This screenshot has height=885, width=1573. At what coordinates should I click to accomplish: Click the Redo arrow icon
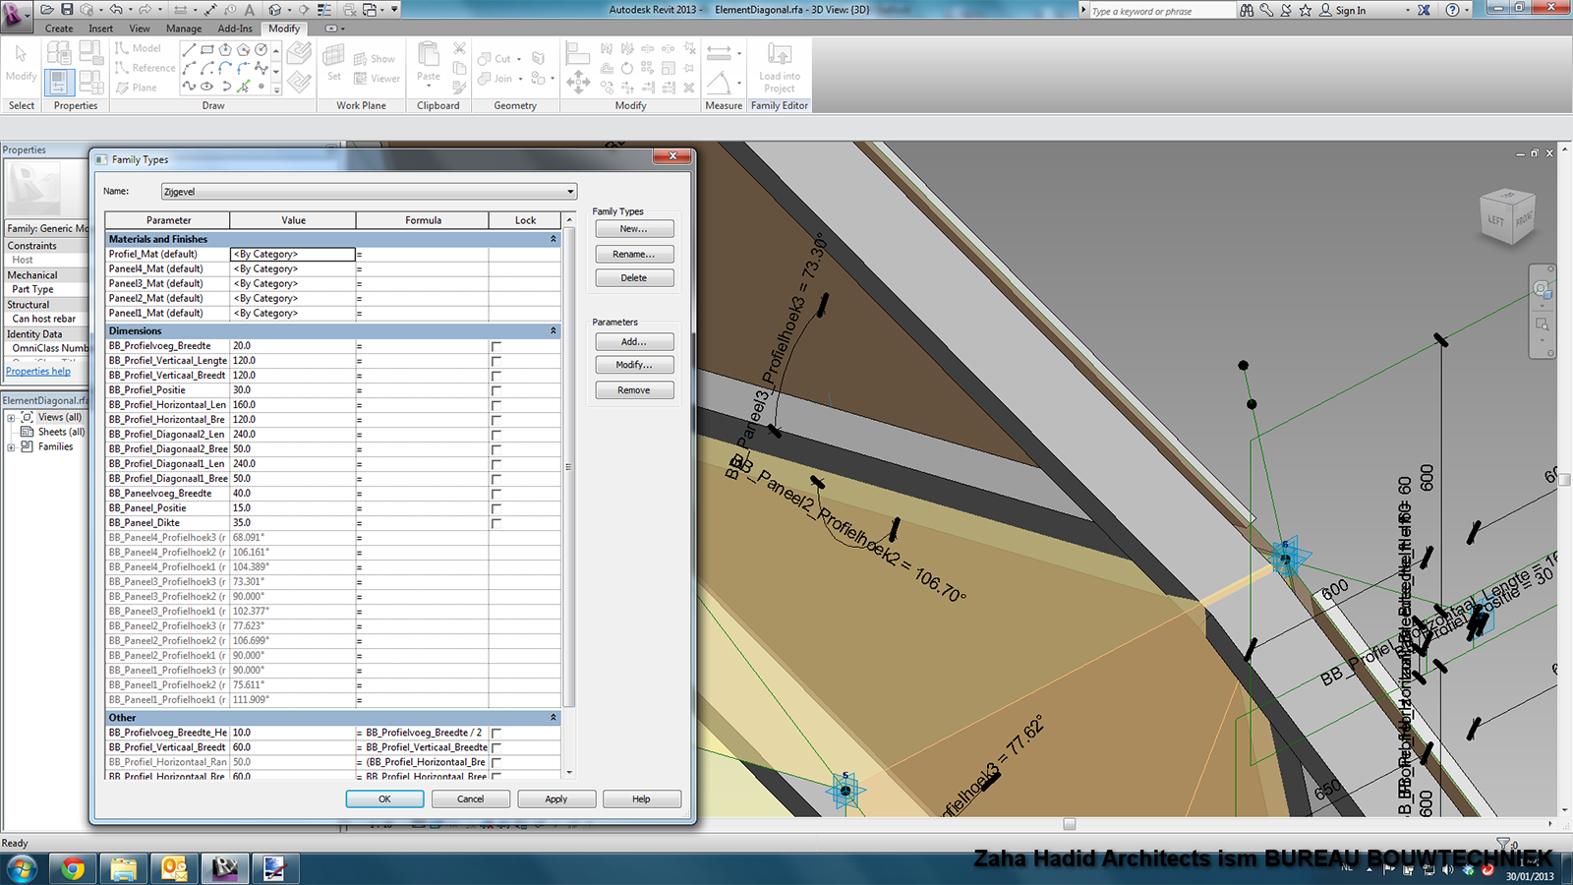146,10
